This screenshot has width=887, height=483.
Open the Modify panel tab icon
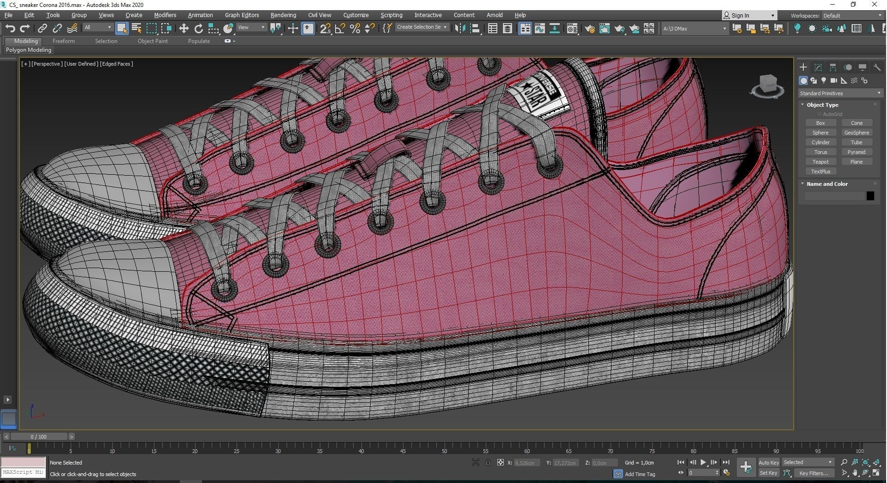[x=818, y=67]
